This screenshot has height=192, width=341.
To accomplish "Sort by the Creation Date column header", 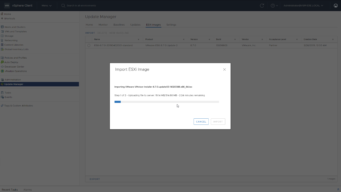I will tap(310, 39).
